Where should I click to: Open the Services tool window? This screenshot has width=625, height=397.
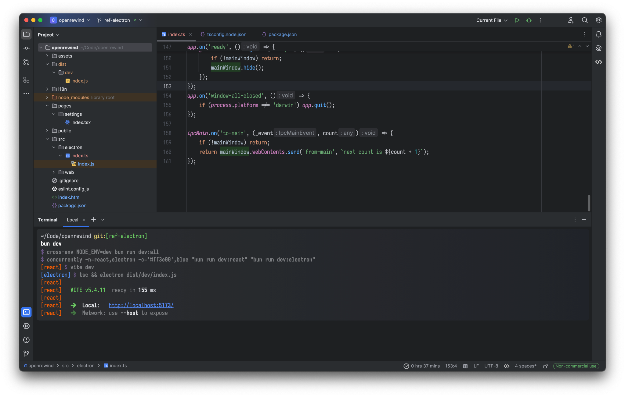26,326
